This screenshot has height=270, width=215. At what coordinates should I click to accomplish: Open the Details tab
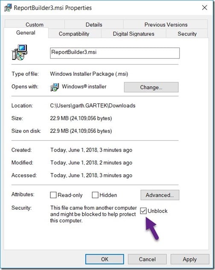coord(94,24)
